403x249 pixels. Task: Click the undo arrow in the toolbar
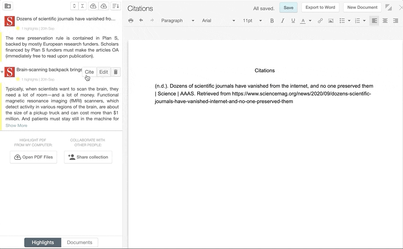coord(141,21)
